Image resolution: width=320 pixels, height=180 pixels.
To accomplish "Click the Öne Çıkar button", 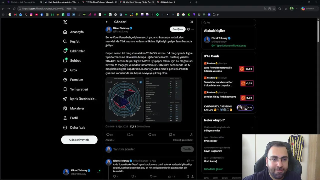I will point(178,29).
